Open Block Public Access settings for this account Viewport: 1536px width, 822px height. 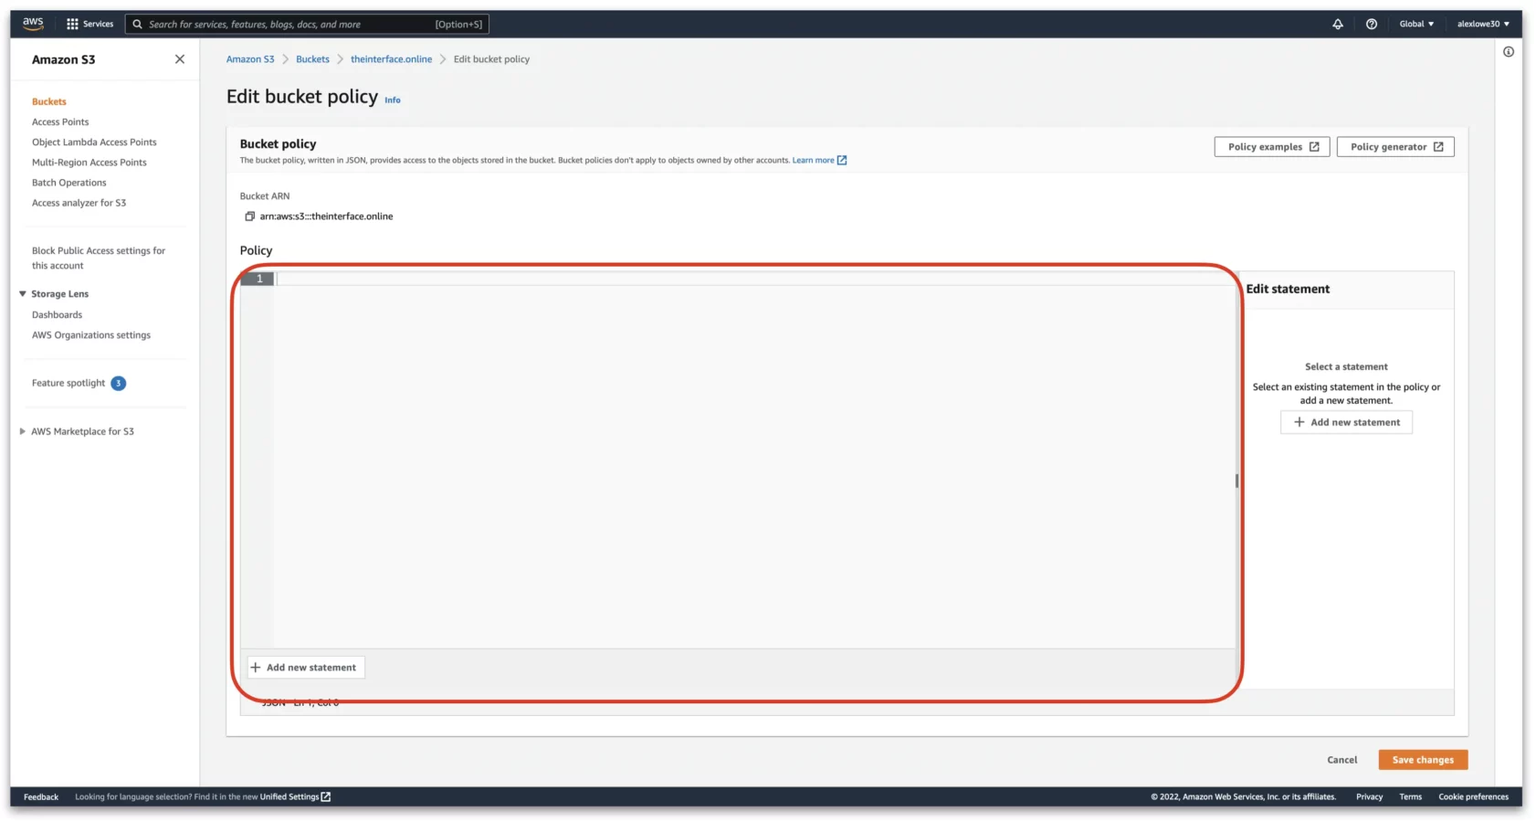tap(99, 258)
